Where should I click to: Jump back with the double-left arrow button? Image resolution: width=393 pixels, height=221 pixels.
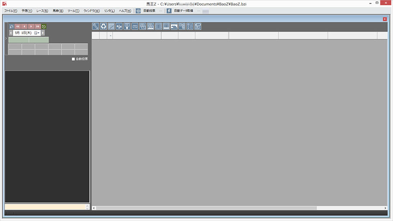pos(17,26)
